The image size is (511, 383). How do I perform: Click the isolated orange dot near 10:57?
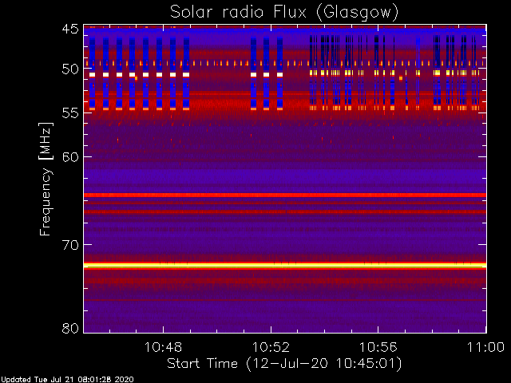click(x=401, y=78)
